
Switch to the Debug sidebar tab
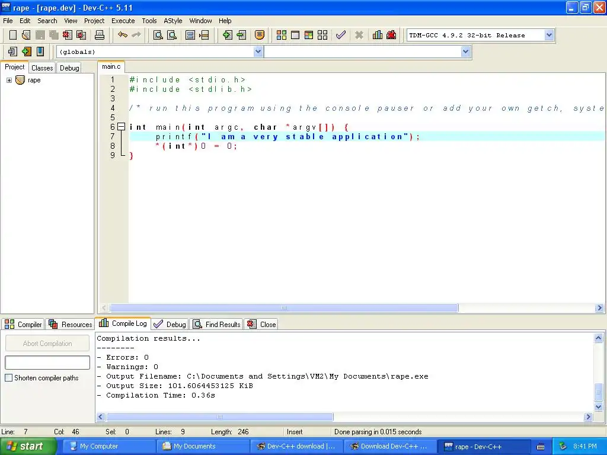tap(69, 68)
